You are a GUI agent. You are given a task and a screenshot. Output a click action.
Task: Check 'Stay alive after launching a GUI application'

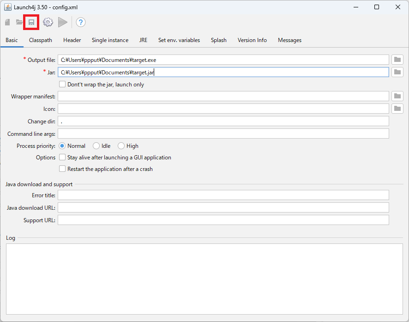click(62, 157)
